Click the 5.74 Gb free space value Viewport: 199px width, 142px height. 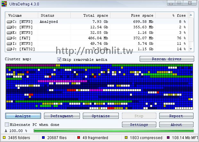(145, 43)
